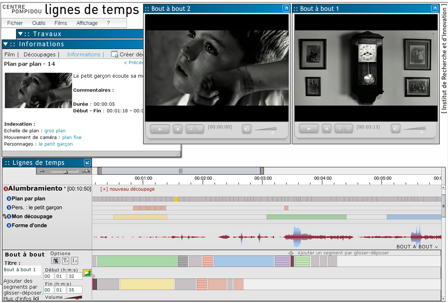Select the Informations tab
This screenshot has width=448, height=303.
click(84, 54)
